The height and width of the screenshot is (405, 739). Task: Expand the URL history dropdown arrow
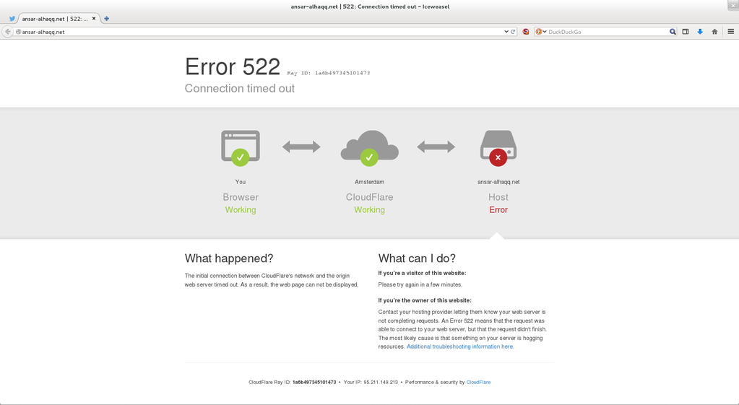pos(506,32)
